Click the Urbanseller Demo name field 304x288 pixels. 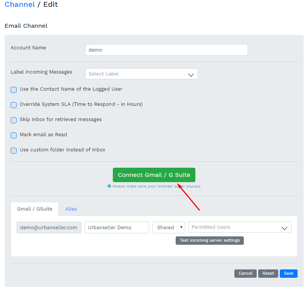[117, 227]
